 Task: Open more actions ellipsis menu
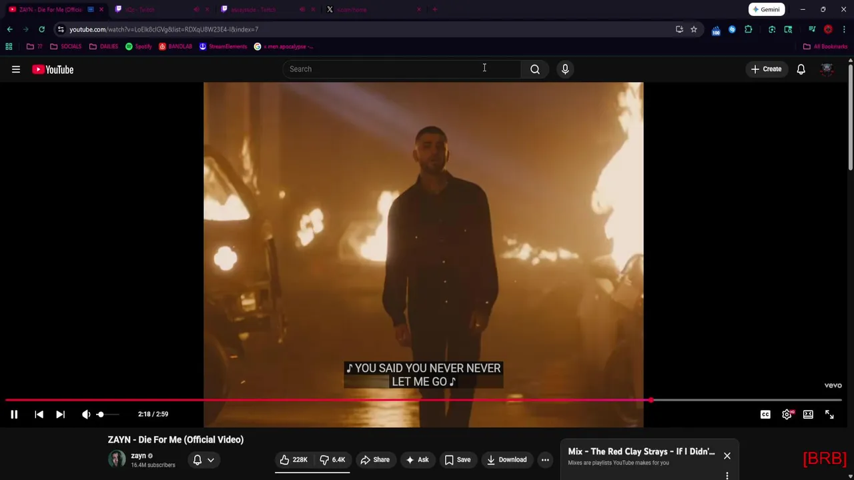click(545, 459)
